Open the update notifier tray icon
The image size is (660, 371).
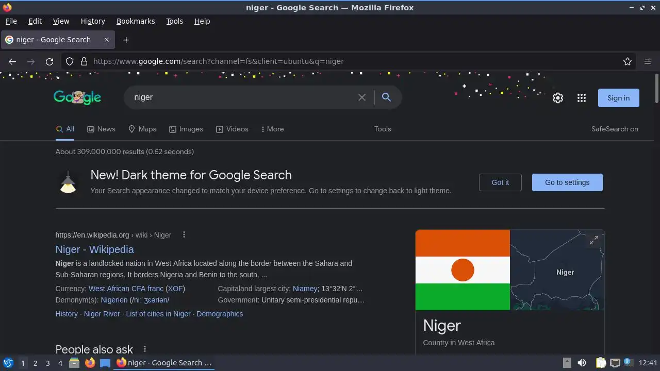(x=628, y=362)
